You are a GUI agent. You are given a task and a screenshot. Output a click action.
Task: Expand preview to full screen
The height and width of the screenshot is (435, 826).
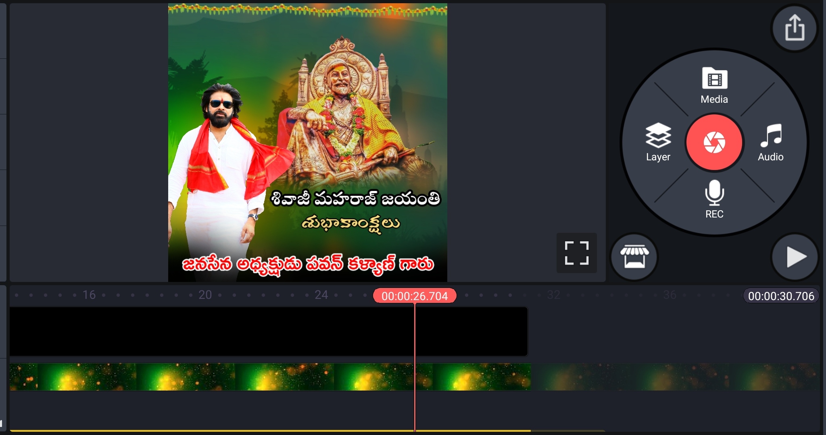pyautogui.click(x=576, y=253)
